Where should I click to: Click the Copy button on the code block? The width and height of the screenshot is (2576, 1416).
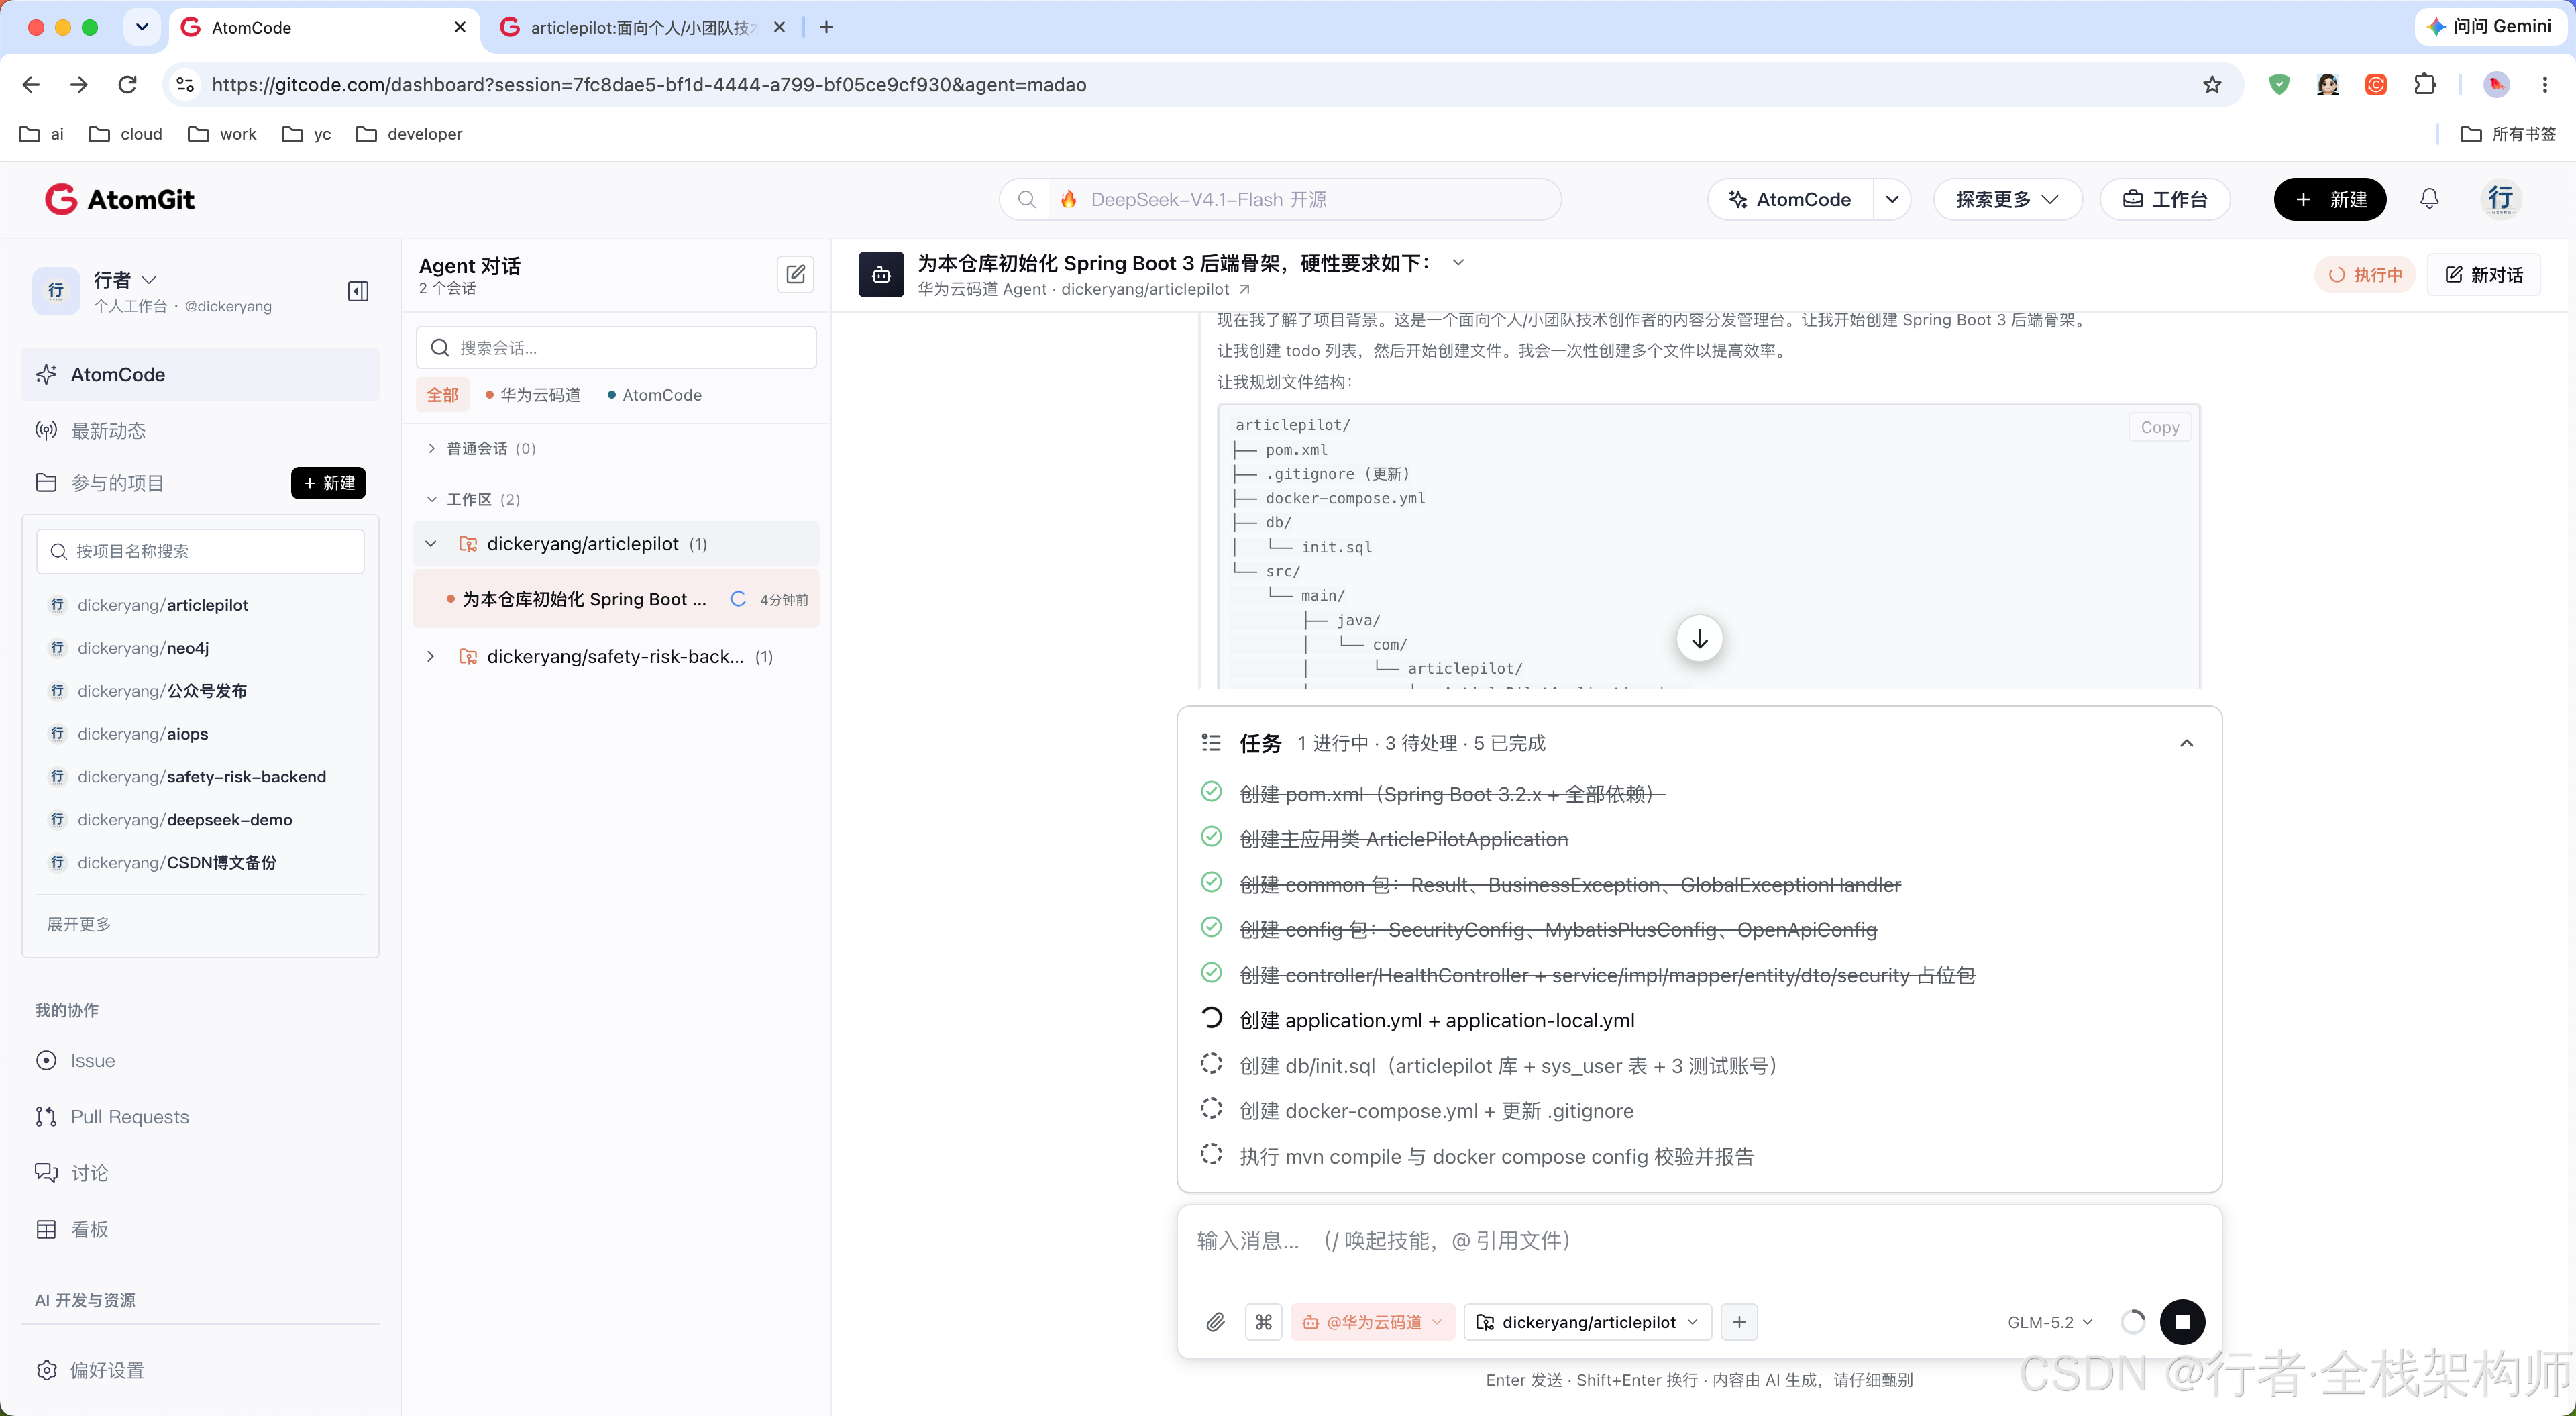pyautogui.click(x=2159, y=427)
